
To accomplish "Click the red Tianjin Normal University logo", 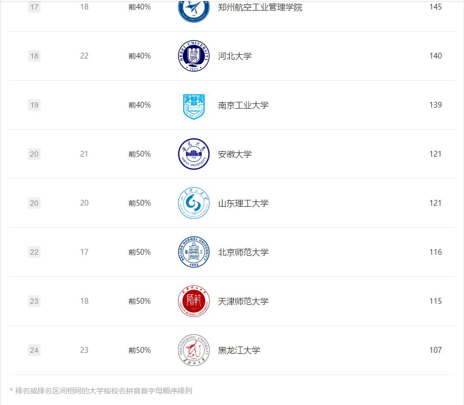I will [x=193, y=301].
